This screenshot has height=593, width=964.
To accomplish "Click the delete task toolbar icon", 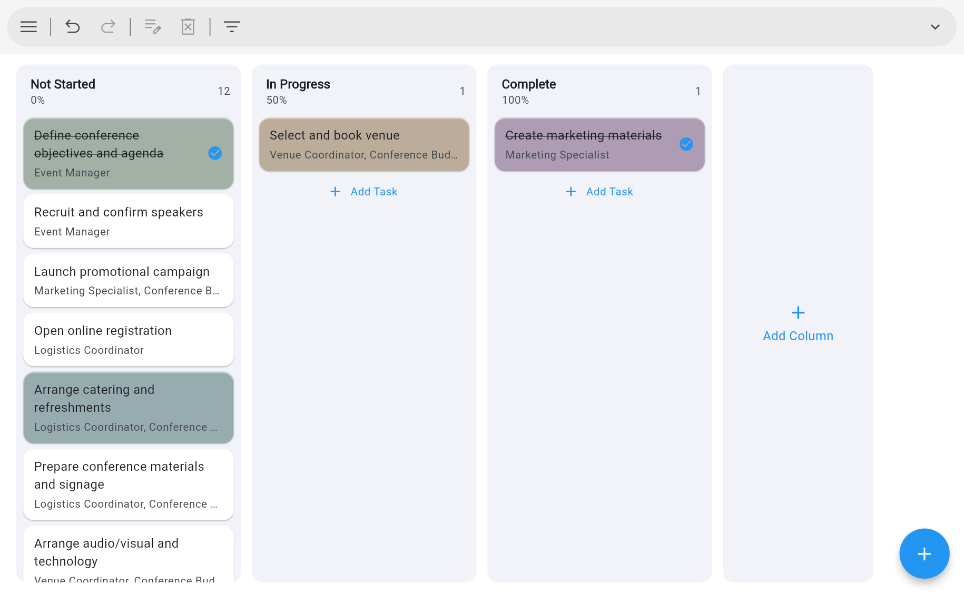I will click(188, 26).
